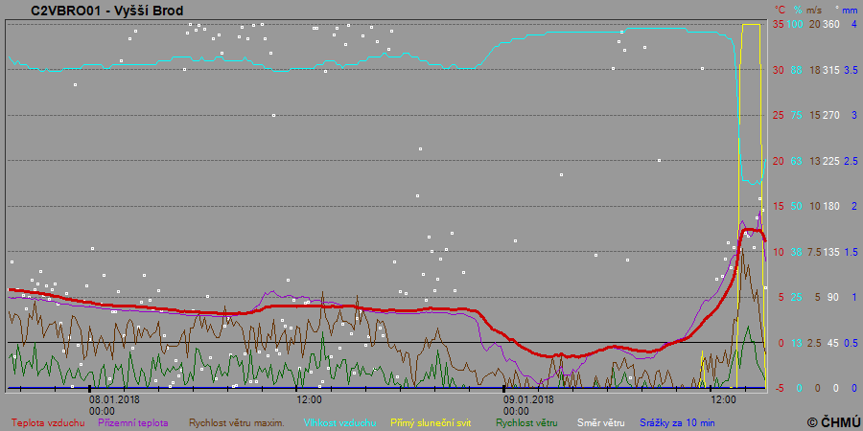Click the blue mm unit header
Image resolution: width=863 pixels, height=431 pixels.
pyautogui.click(x=851, y=10)
